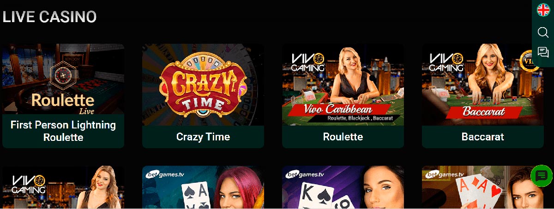Click the Vivo Caribbean Roulette thumbnail
The image size is (554, 209).
(343, 85)
